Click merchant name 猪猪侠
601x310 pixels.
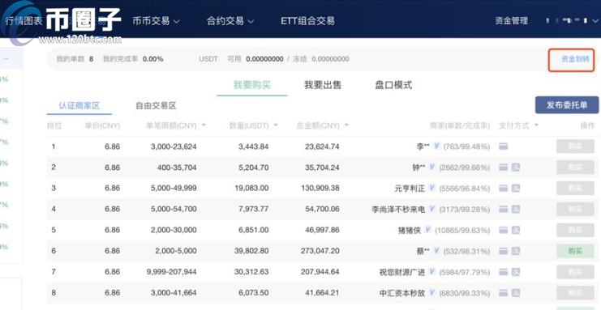[x=410, y=231]
